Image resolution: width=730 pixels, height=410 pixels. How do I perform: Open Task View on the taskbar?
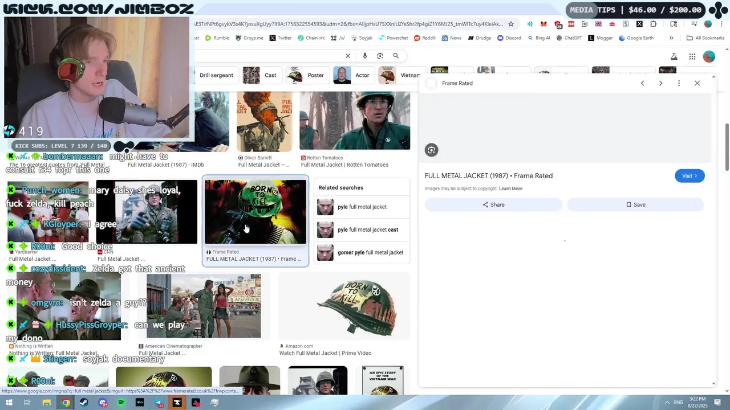click(27, 403)
